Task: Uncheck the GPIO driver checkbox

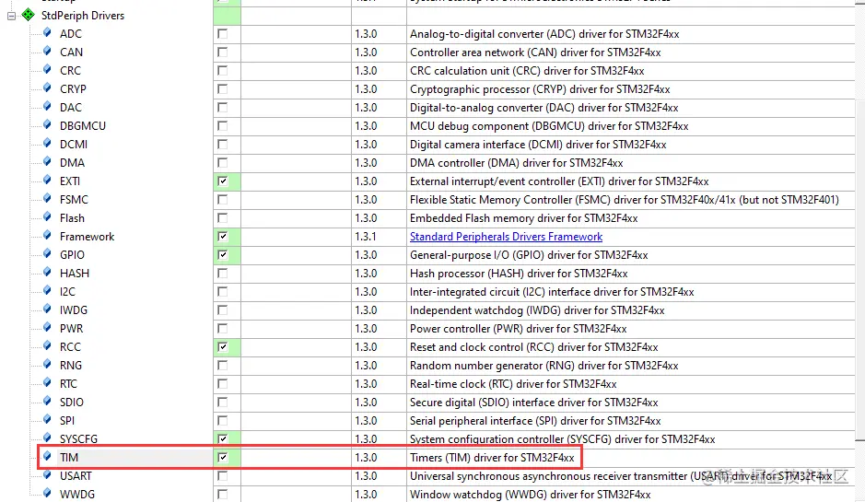Action: [222, 255]
